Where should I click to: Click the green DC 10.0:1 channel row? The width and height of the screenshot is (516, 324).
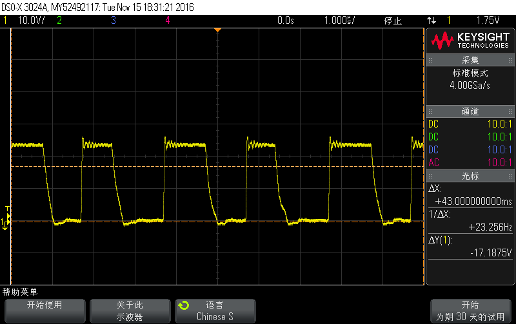(470, 137)
